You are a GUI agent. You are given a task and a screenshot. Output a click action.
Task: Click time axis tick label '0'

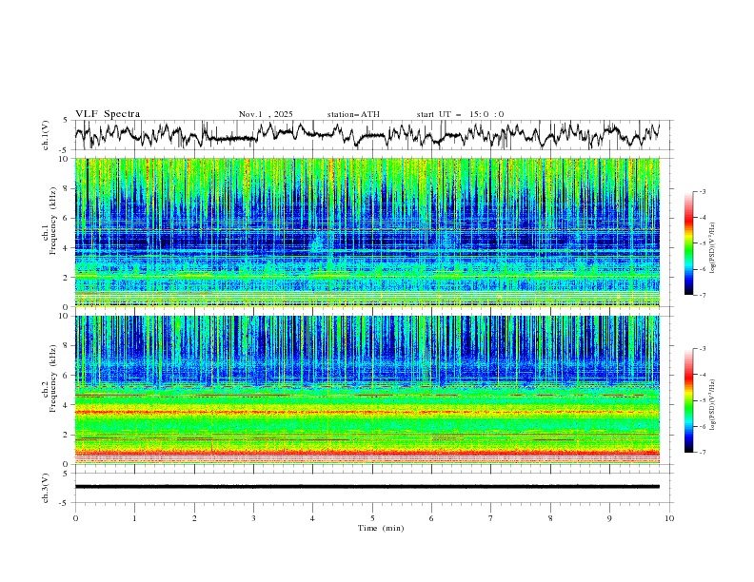pyautogui.click(x=75, y=518)
